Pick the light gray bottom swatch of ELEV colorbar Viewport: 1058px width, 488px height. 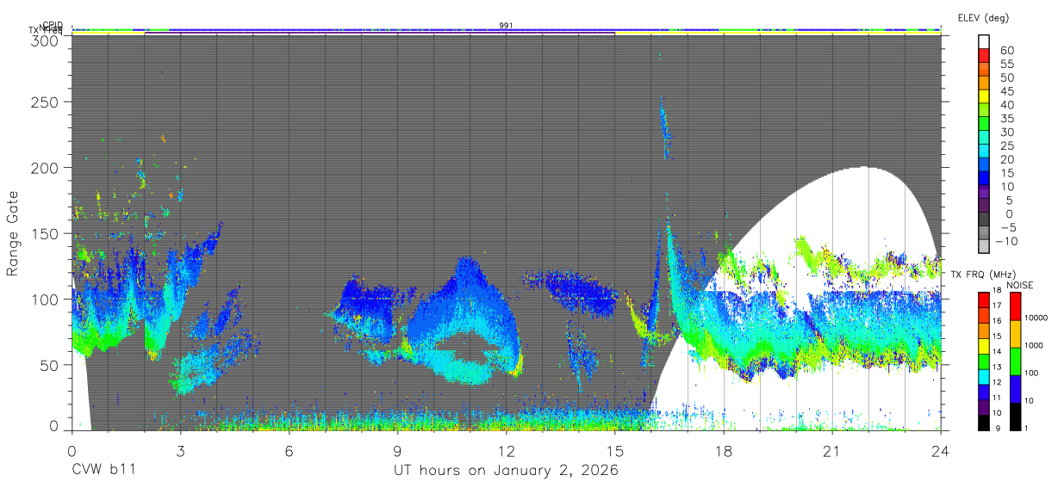pyautogui.click(x=984, y=246)
